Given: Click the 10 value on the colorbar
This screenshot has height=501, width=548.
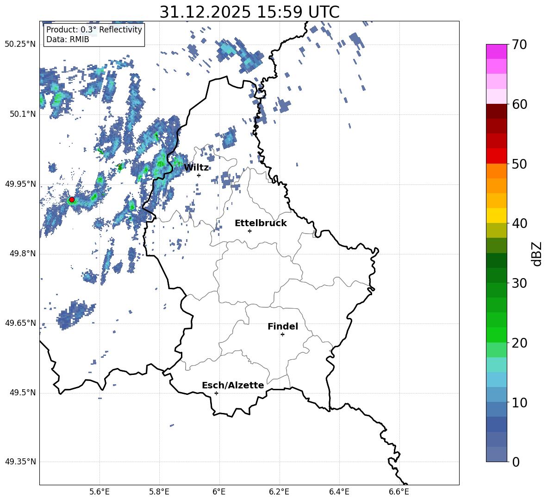Looking at the screenshot, I should 519,402.
